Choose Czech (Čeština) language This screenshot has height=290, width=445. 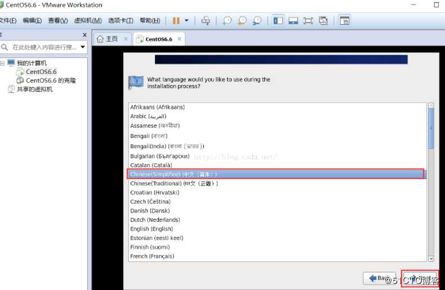[277, 202]
